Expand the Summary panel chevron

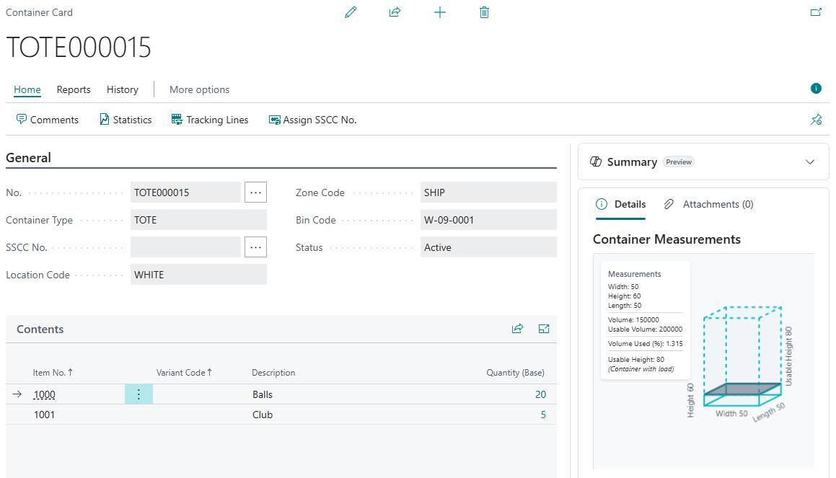coord(809,162)
